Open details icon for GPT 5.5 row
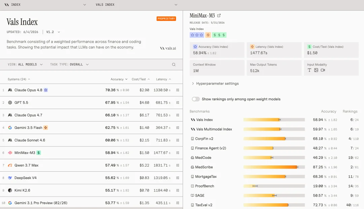Screen dimensions: 364x209 pos(178,102)
